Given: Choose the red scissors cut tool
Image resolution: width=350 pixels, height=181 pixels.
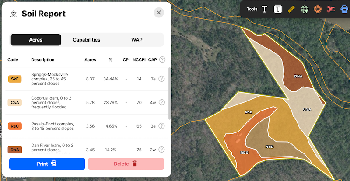Looking at the screenshot, I should (x=331, y=9).
